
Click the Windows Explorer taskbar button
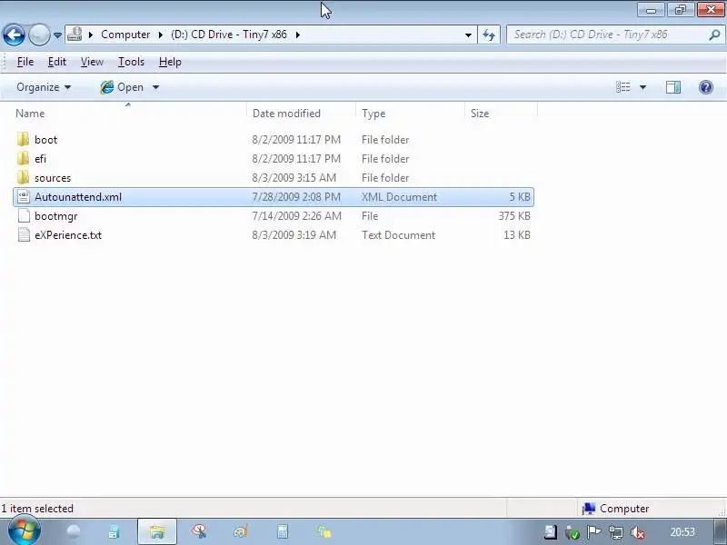point(157,531)
